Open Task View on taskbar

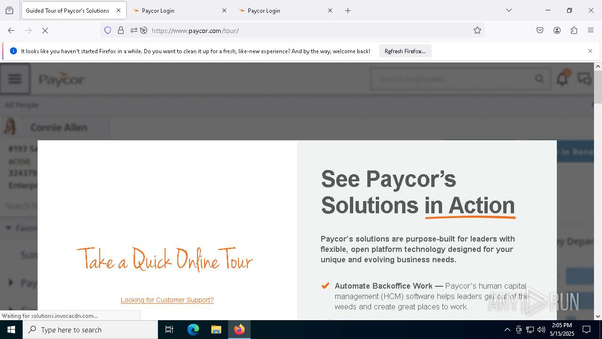169,330
